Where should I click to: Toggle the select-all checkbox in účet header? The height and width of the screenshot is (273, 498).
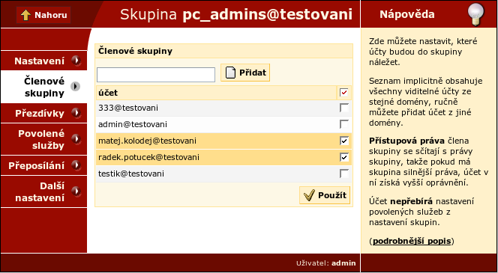(x=344, y=93)
